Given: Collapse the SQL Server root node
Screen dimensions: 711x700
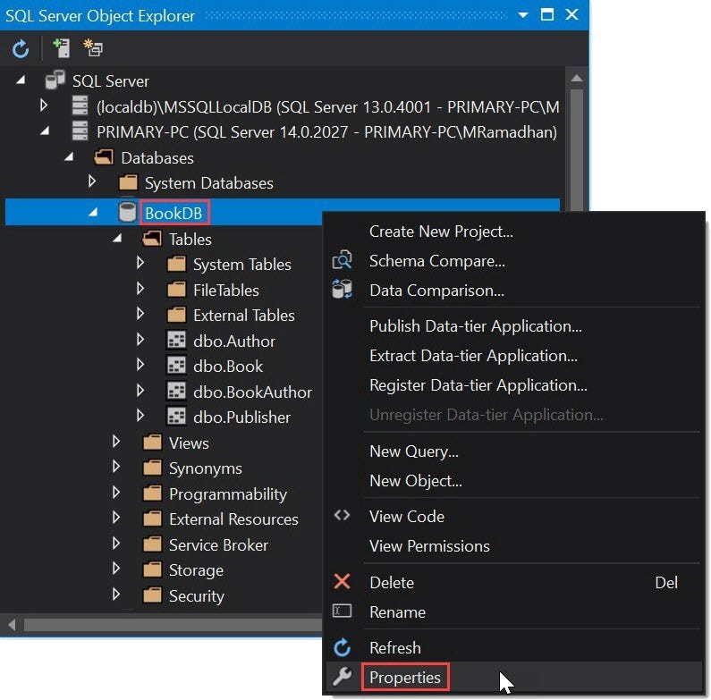Looking at the screenshot, I should point(21,80).
